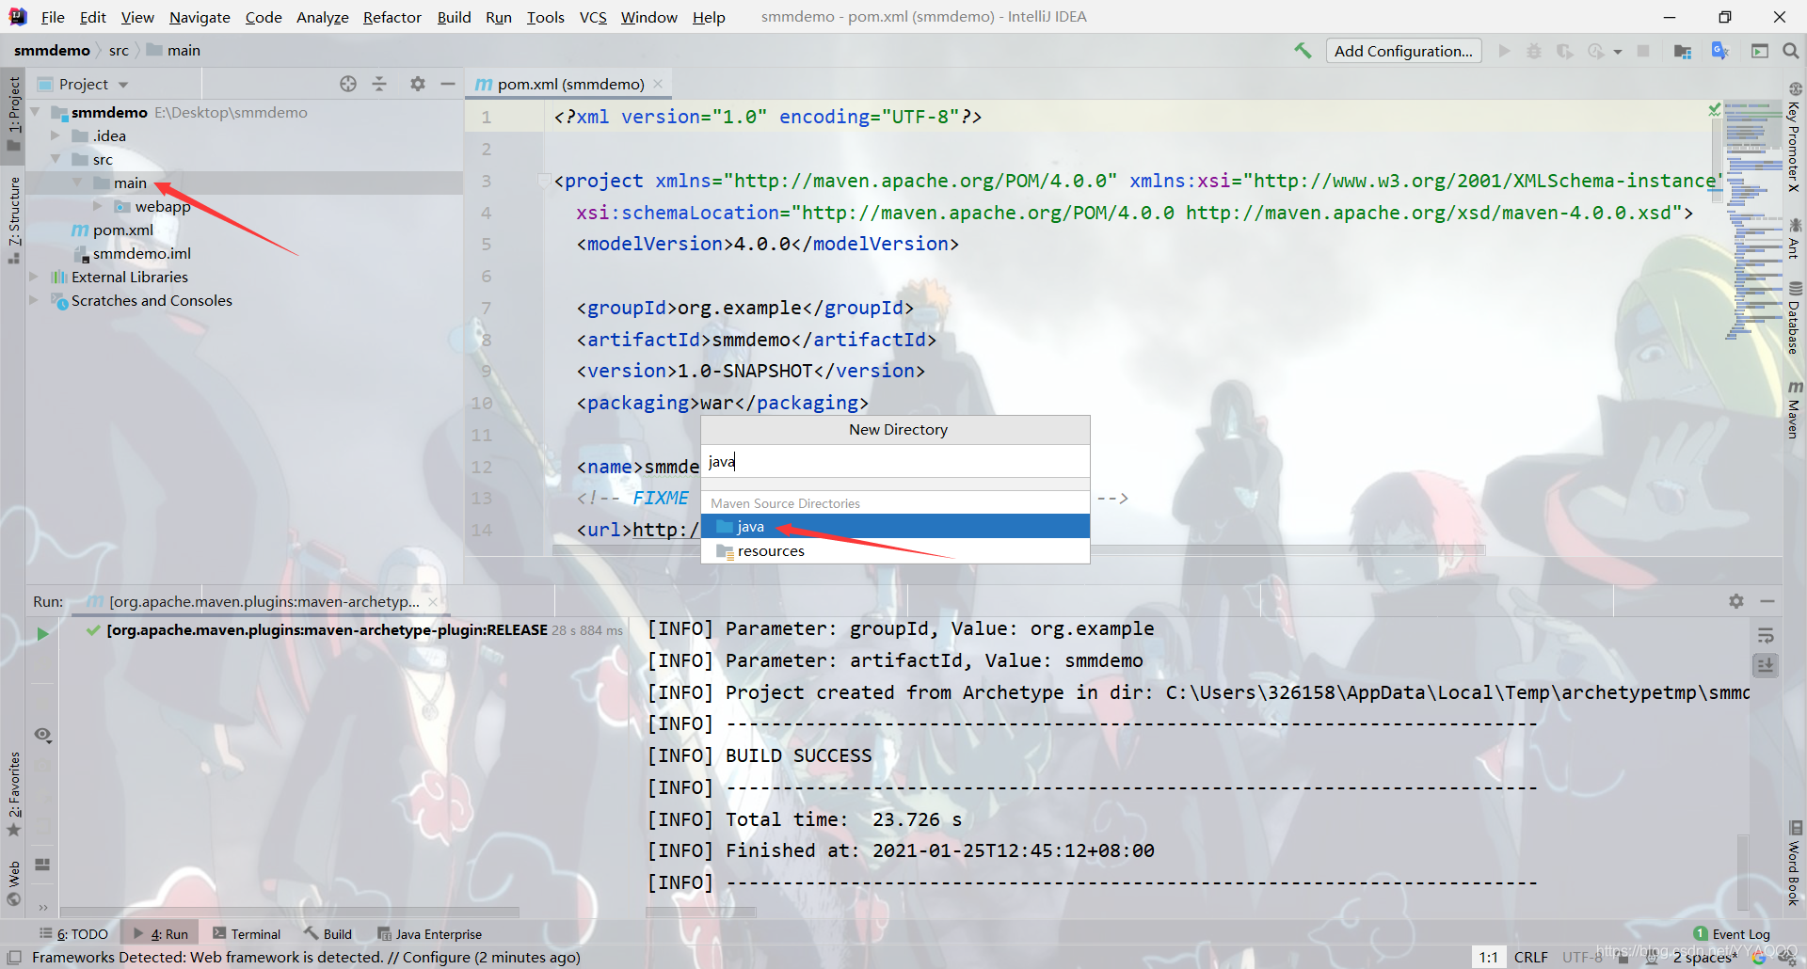The height and width of the screenshot is (969, 1807).
Task: Open Search Everywhere magnifier icon
Action: click(1791, 51)
